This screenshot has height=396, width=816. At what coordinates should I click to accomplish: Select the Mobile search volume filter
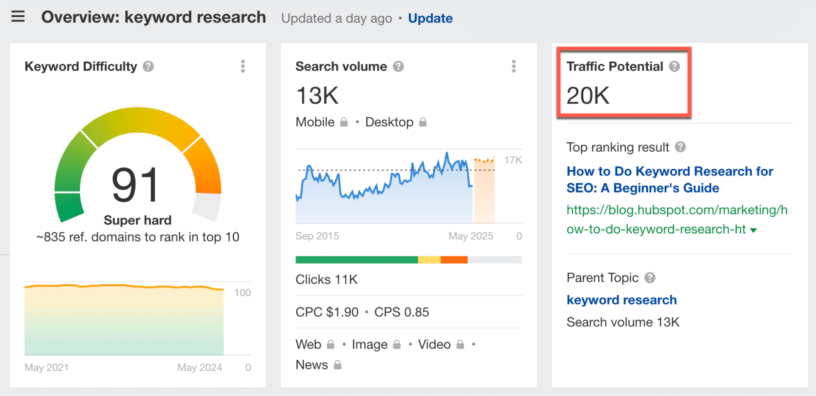pos(315,122)
